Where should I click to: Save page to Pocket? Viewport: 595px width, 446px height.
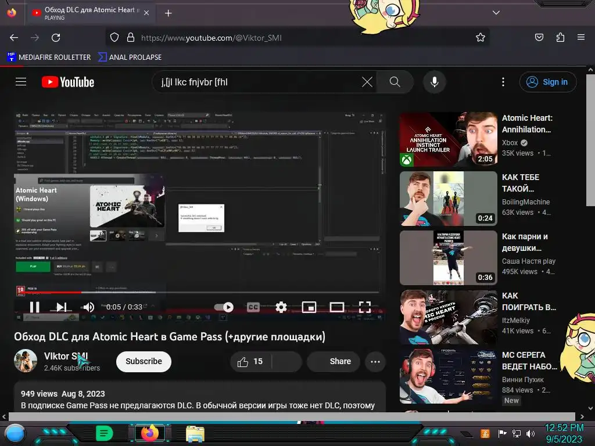pos(539,38)
